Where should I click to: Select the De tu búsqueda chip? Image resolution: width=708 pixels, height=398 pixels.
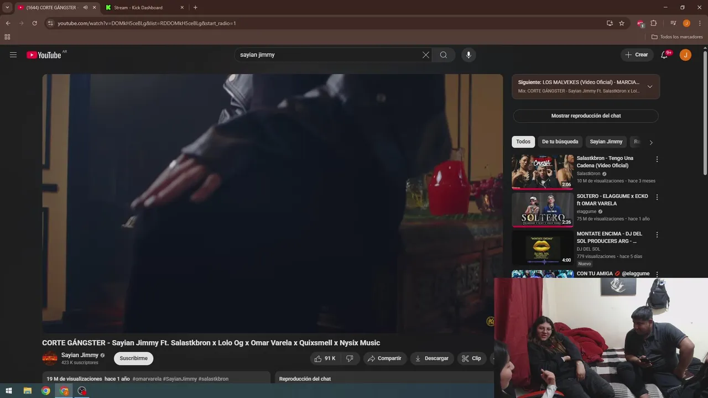[560, 142]
